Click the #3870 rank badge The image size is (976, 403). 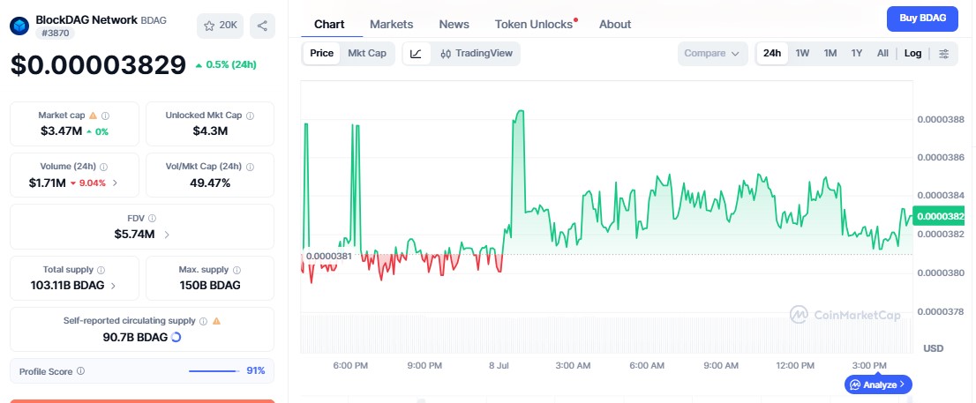55,33
